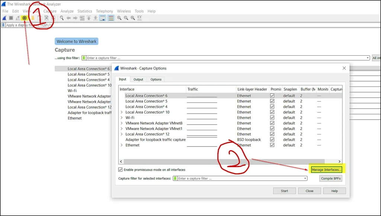Expand VMware Network Adapter VMnet1 row
381x216 pixels.
[122, 128]
